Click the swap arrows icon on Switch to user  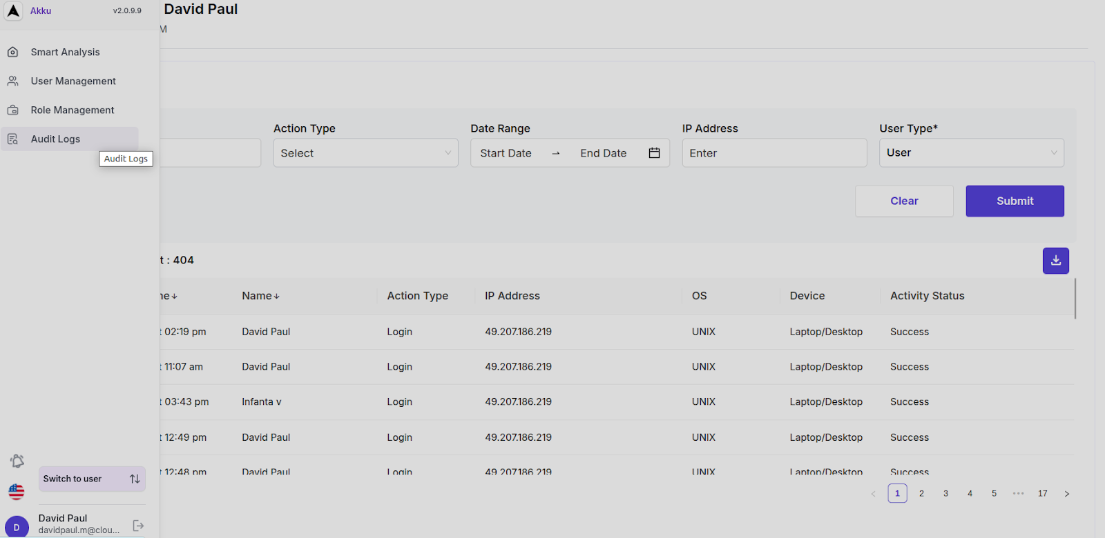[x=135, y=479]
